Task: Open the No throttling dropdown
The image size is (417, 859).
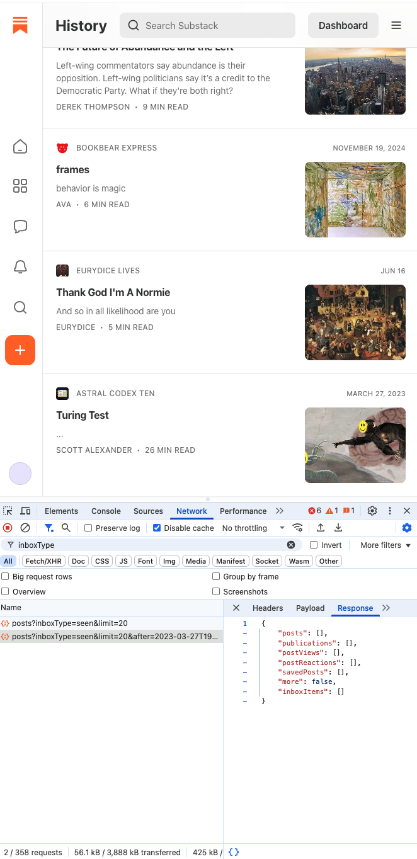Action: click(253, 528)
